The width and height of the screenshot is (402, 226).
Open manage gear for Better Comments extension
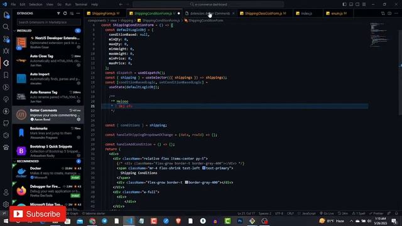(x=79, y=119)
